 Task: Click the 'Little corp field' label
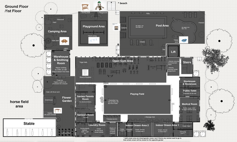66,133
